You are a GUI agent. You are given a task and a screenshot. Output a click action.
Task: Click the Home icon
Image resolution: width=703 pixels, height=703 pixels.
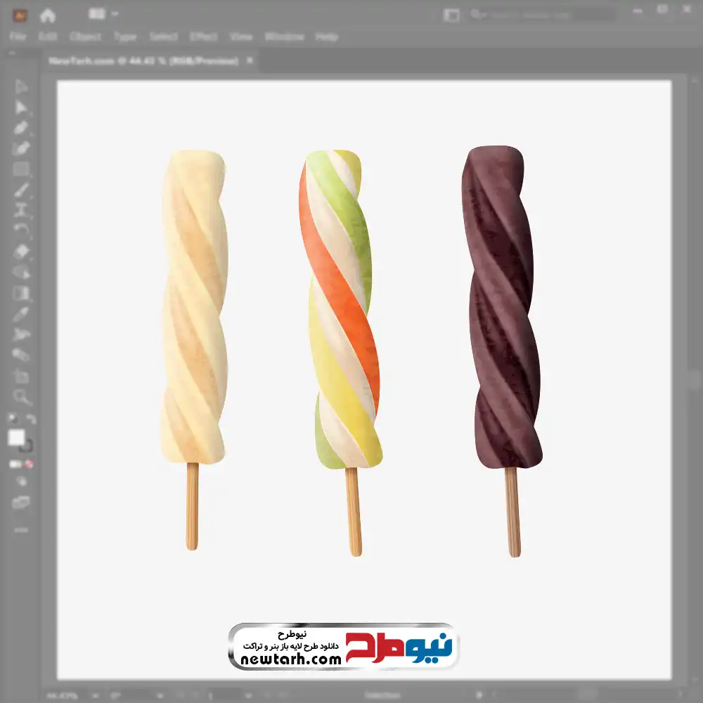point(48,15)
